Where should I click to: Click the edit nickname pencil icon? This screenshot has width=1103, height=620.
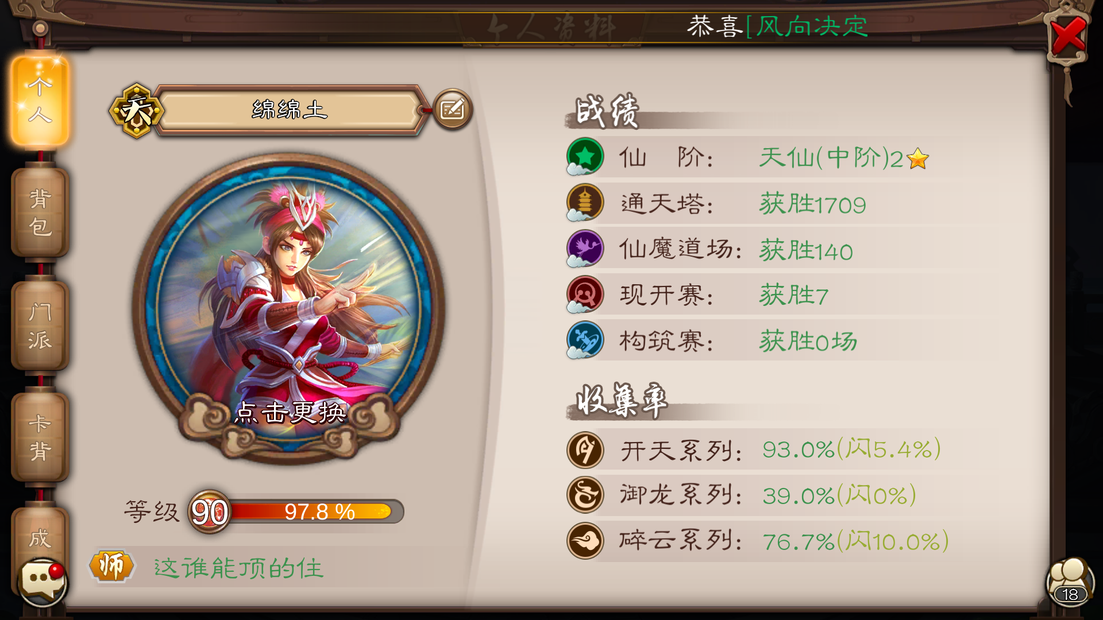point(453,109)
